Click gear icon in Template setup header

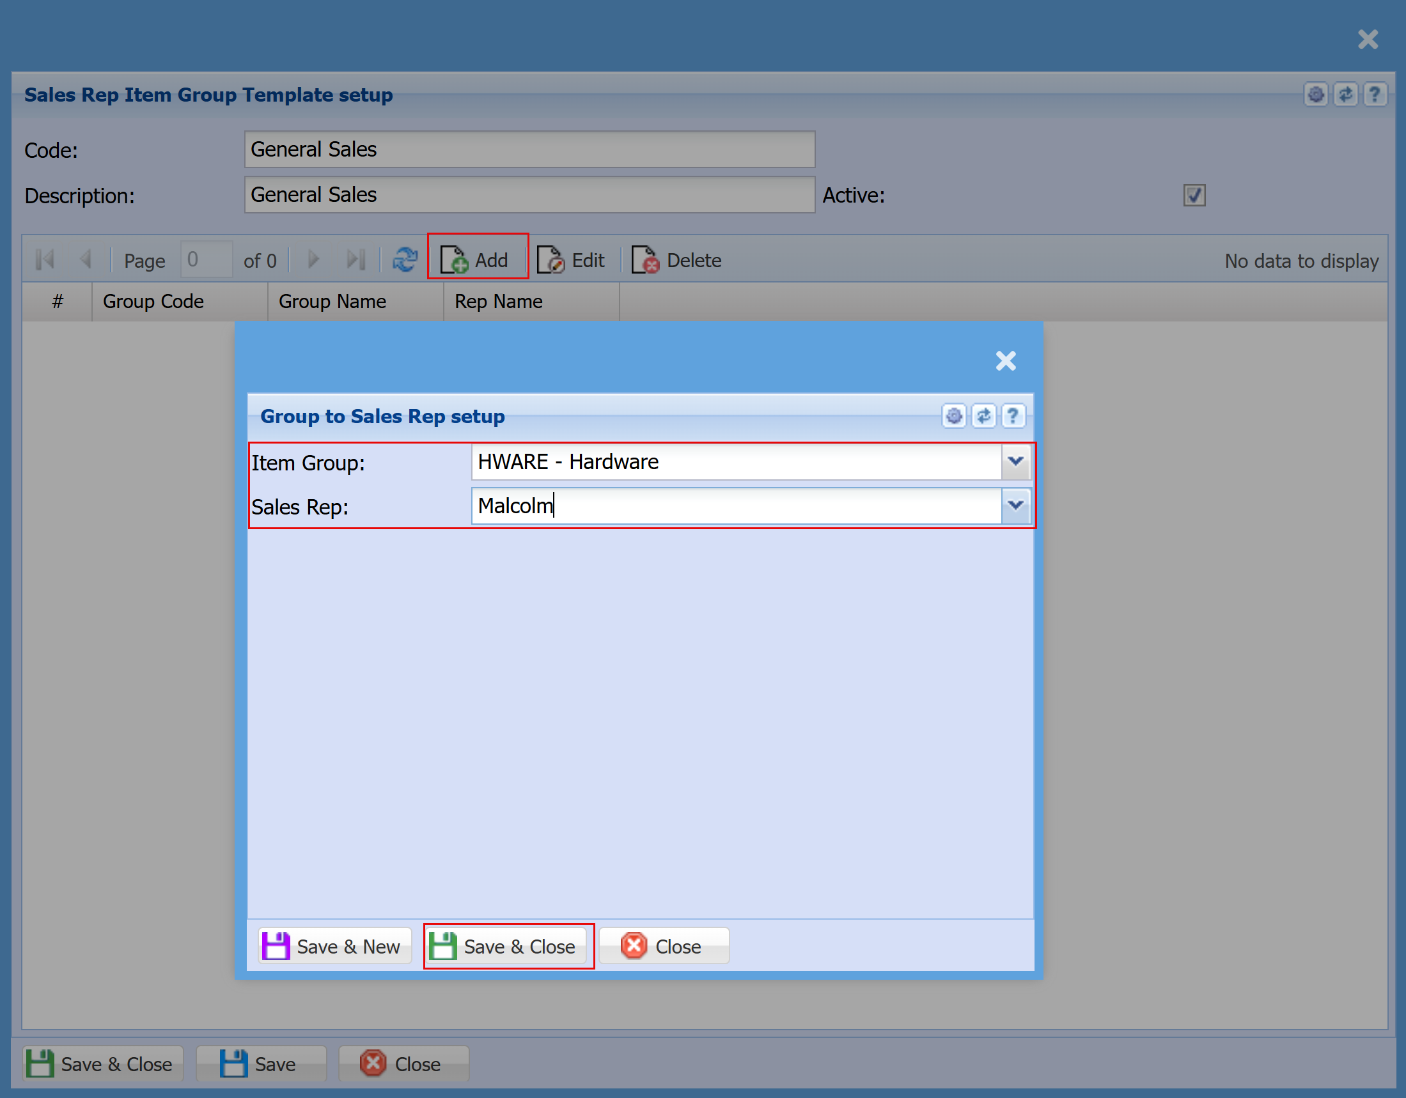pyautogui.click(x=1316, y=95)
